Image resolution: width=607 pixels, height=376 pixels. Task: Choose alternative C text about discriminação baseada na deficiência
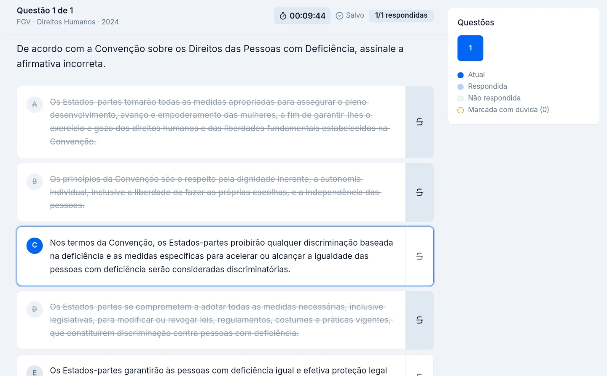point(222,256)
